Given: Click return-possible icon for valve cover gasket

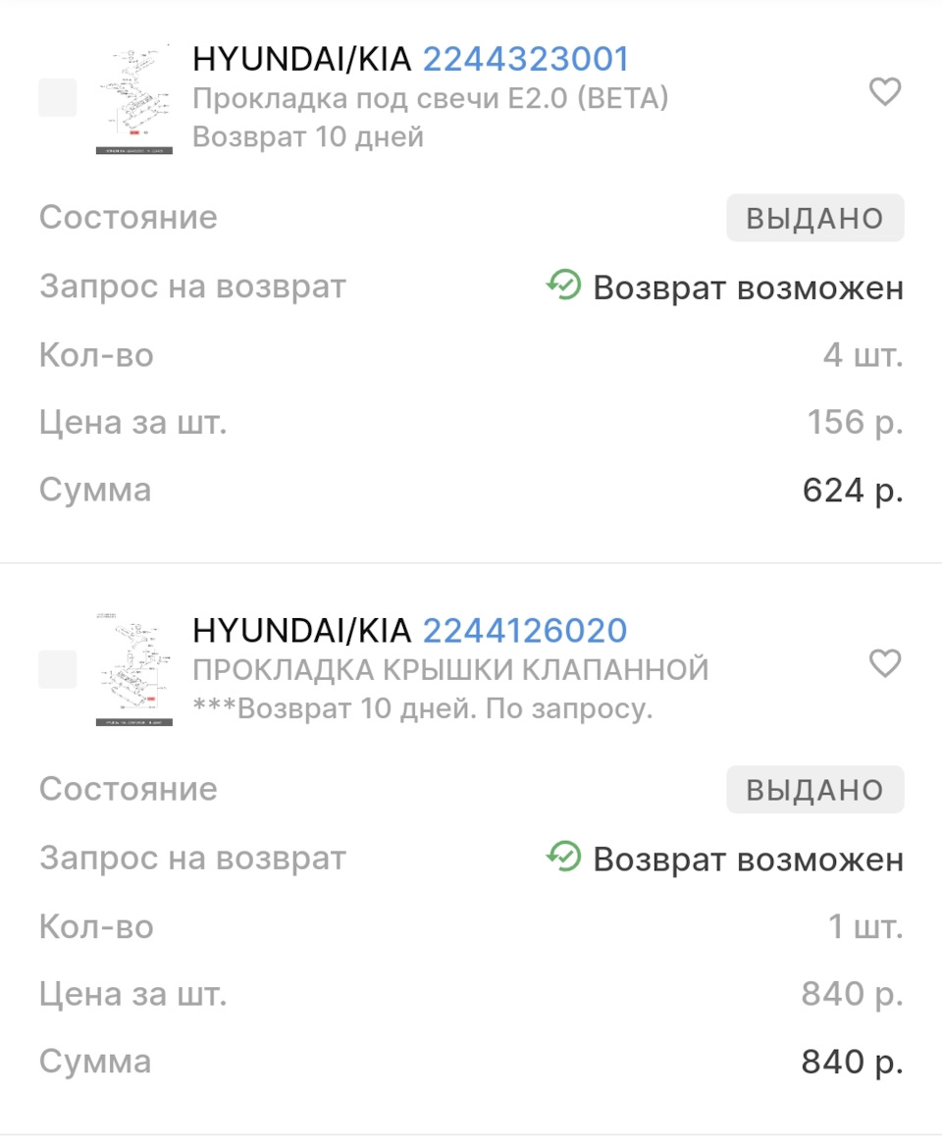Looking at the screenshot, I should pyautogui.click(x=564, y=858).
